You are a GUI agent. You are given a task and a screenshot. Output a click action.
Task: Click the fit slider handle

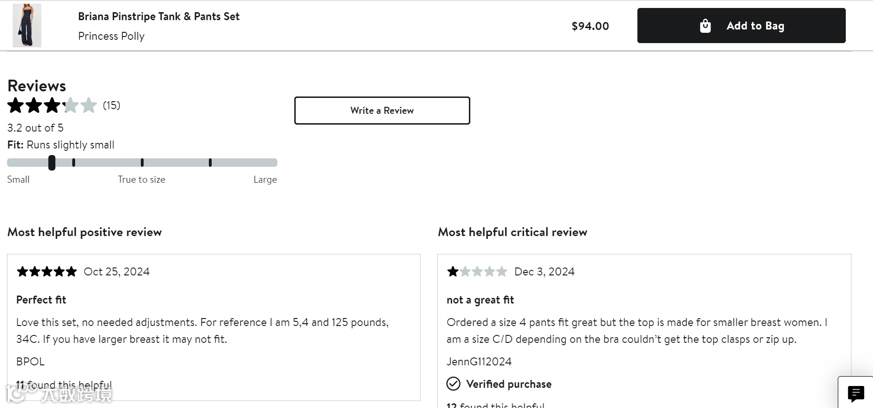[52, 163]
